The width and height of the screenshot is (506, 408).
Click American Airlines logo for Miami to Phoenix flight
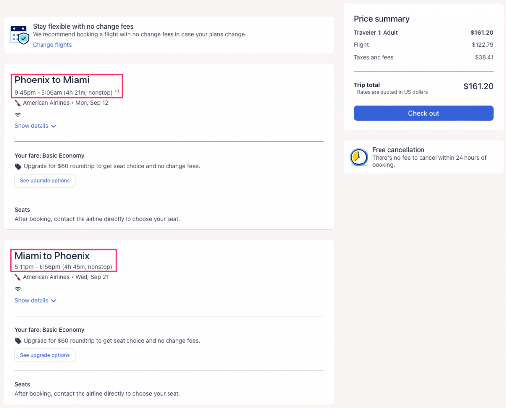click(x=18, y=277)
